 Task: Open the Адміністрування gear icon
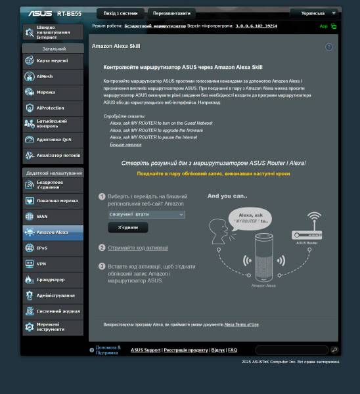[30, 295]
